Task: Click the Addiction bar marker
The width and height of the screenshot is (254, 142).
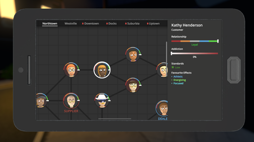Action: [x=172, y=54]
